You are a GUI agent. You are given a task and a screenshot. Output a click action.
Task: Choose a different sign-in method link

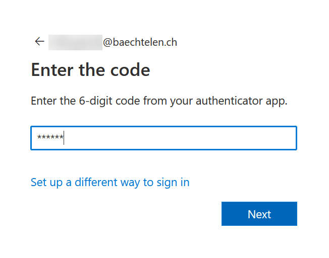110,182
